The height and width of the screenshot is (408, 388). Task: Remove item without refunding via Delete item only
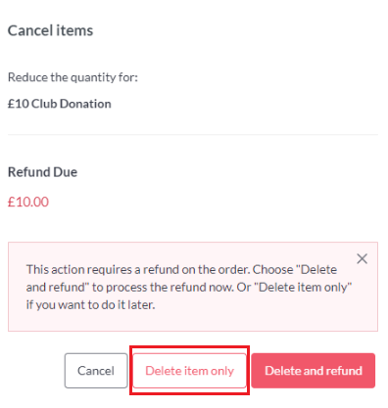(189, 371)
